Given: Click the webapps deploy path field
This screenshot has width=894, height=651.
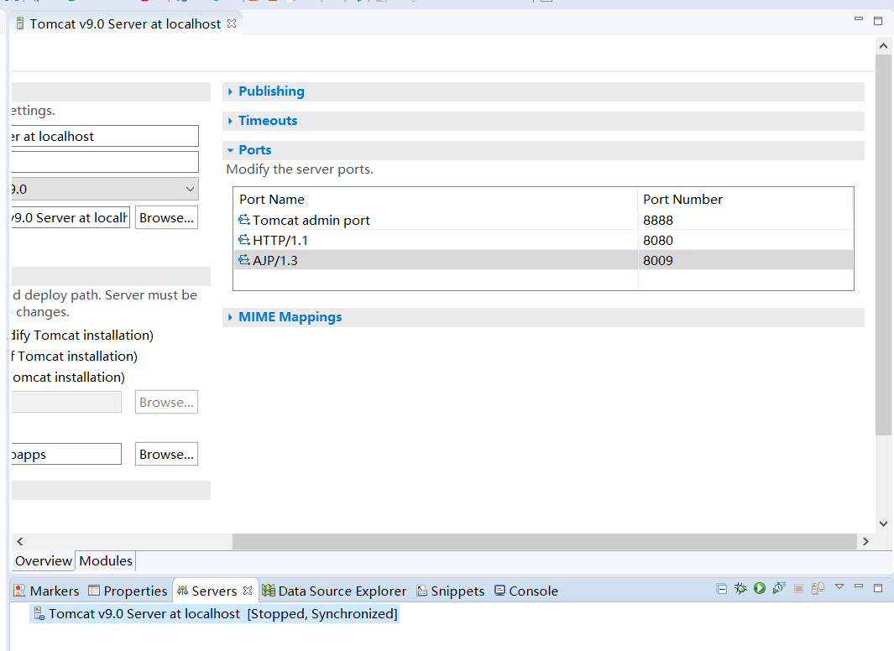Looking at the screenshot, I should tap(66, 454).
